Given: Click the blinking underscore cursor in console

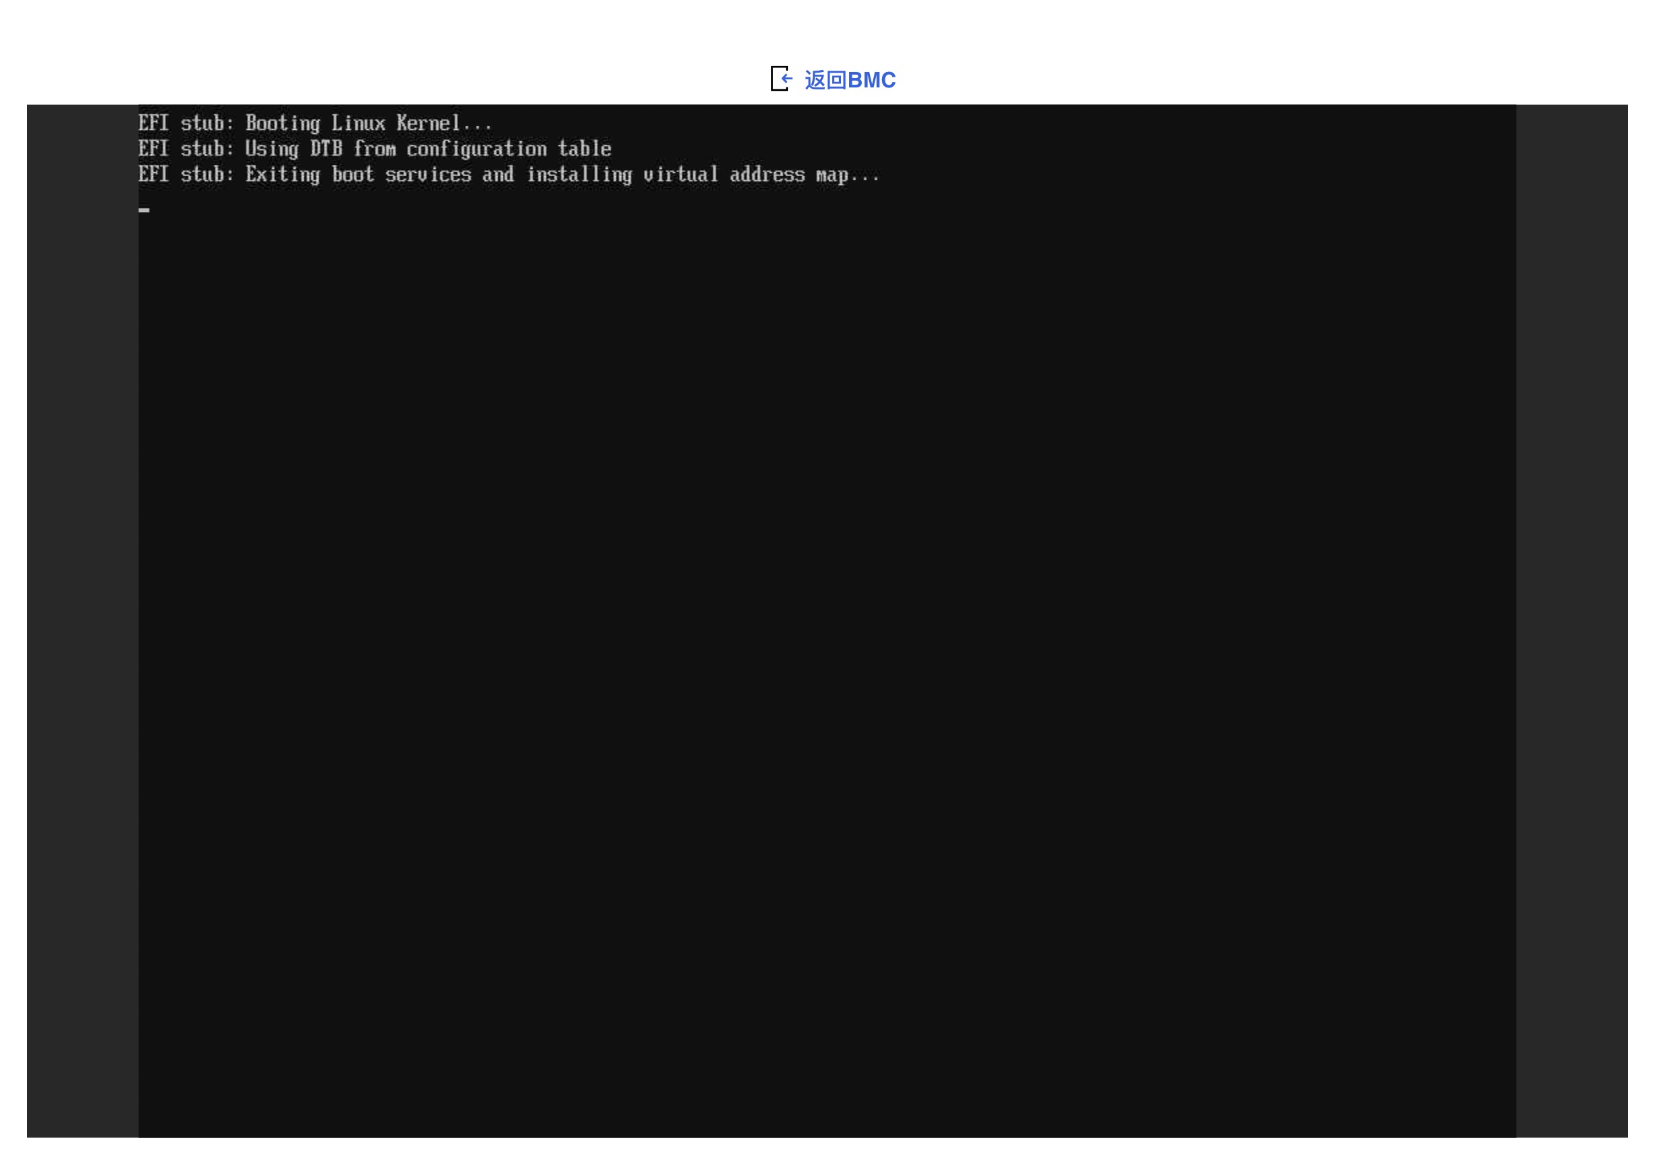Looking at the screenshot, I should 144,210.
